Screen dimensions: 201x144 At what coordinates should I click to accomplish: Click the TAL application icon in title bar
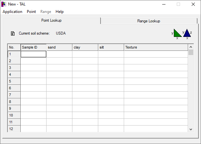[4, 4]
